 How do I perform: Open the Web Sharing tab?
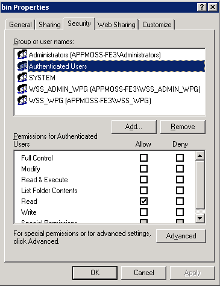point(116,25)
